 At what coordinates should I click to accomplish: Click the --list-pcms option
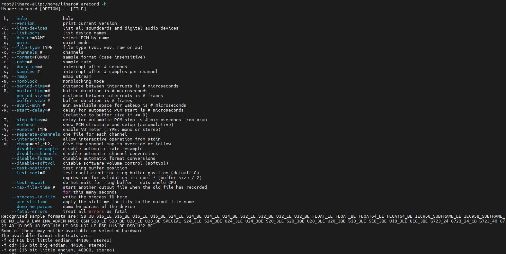26,33
